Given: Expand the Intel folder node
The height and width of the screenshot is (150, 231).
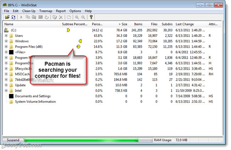Looking at the screenshot, I should [x=6, y=91].
